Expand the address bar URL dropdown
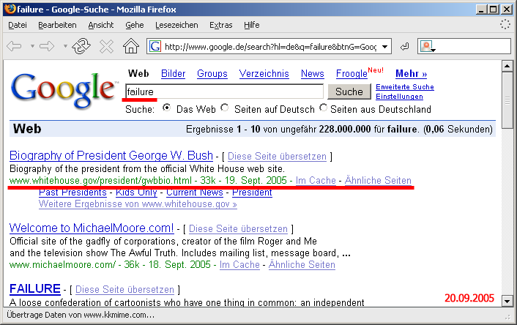517x325 pixels. (x=384, y=47)
